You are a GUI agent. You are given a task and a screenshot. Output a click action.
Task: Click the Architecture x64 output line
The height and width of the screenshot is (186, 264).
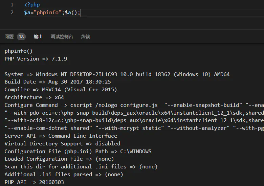(34, 97)
